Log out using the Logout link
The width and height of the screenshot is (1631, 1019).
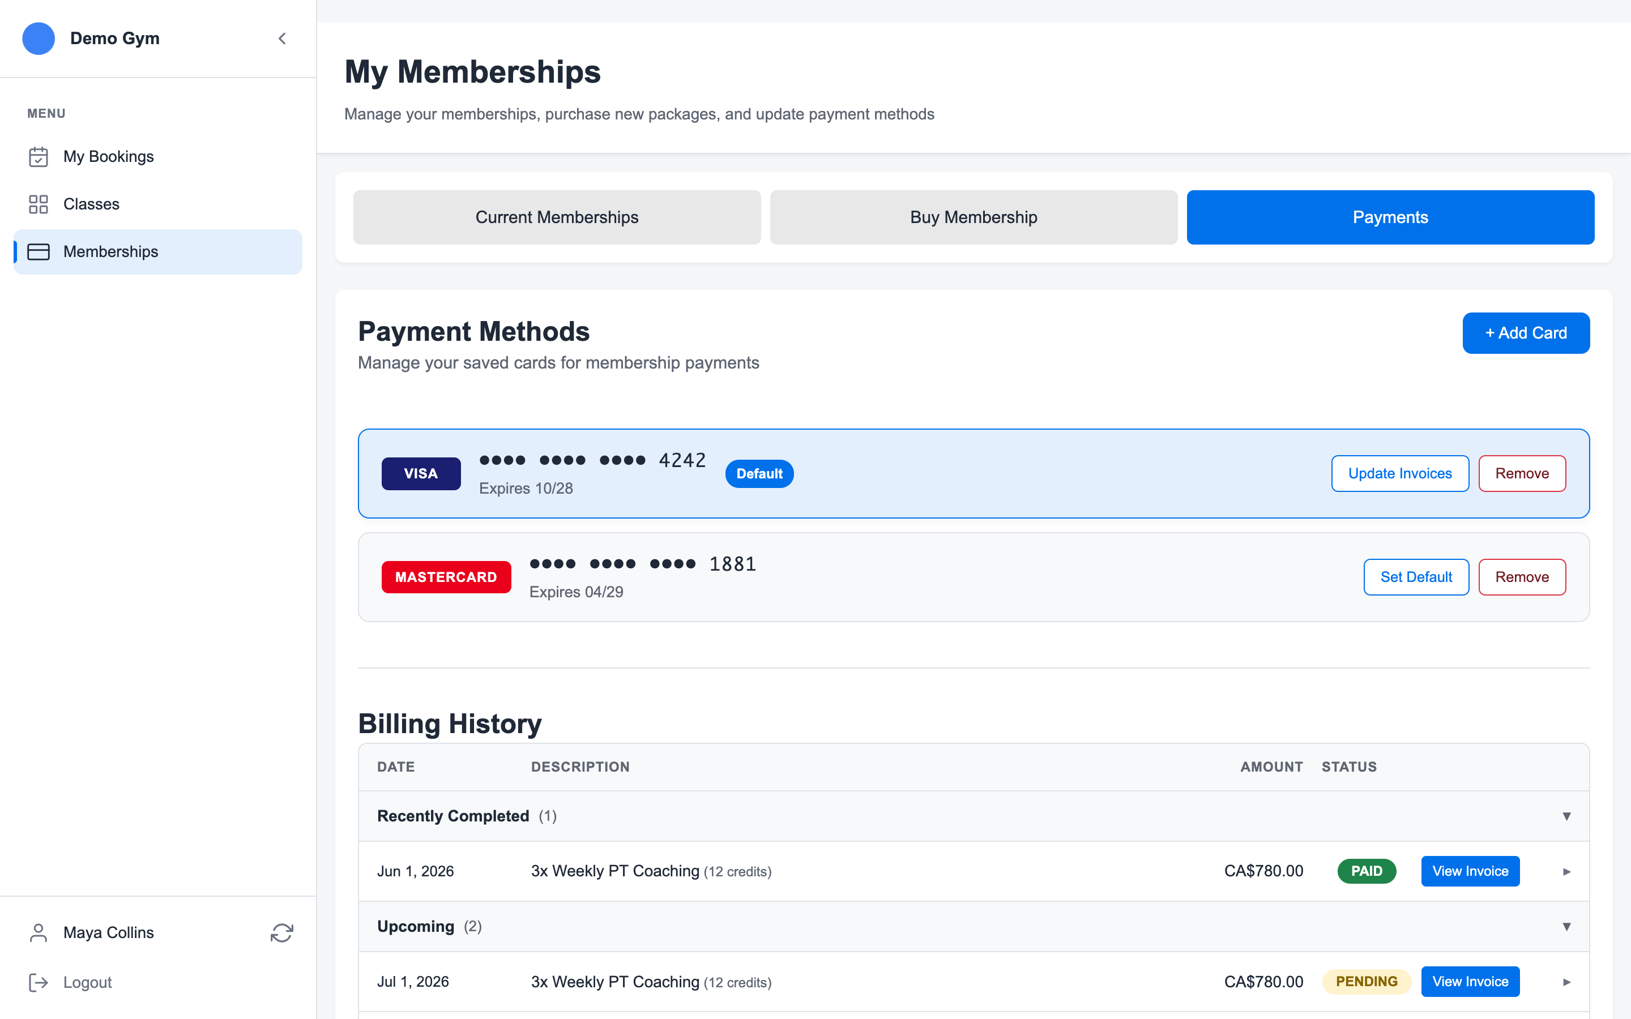coord(88,983)
